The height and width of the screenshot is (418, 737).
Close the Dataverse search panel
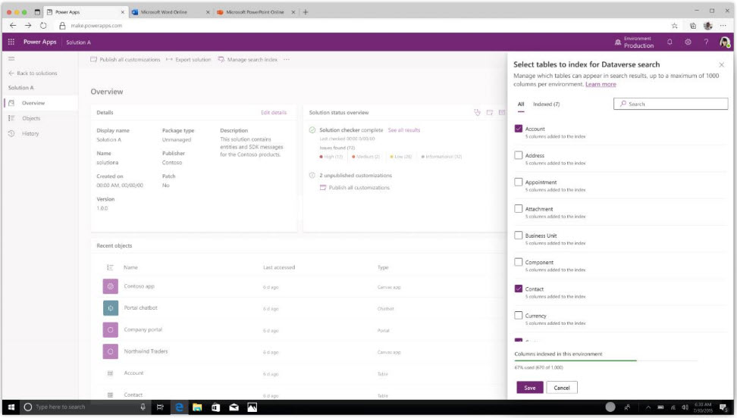[x=721, y=65]
